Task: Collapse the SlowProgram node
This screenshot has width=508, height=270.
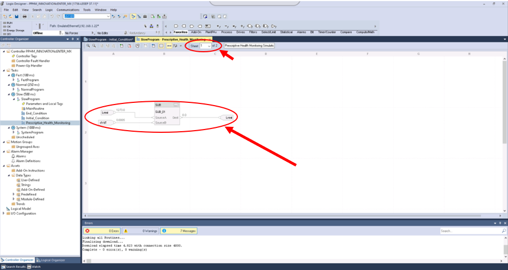Action: (14, 99)
